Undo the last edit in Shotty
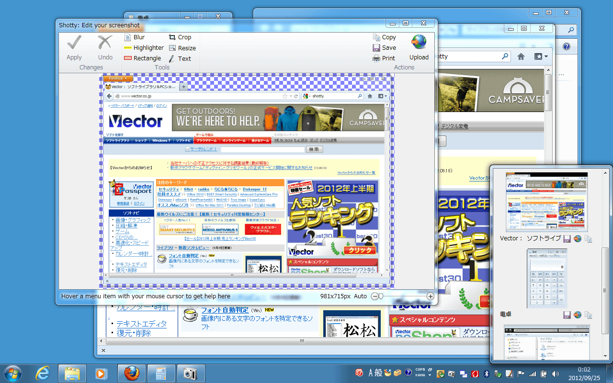This screenshot has width=613, height=383. [105, 48]
